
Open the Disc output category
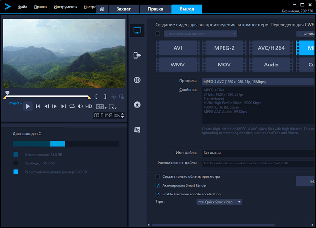coord(137,104)
